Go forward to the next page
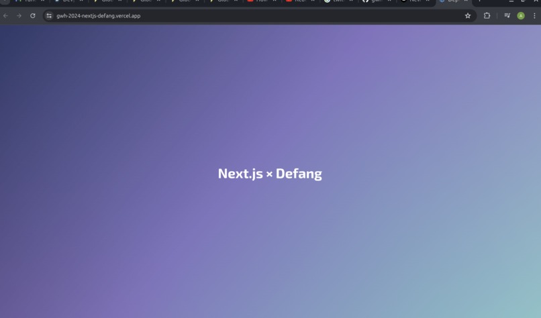This screenshot has width=541, height=318. click(19, 16)
